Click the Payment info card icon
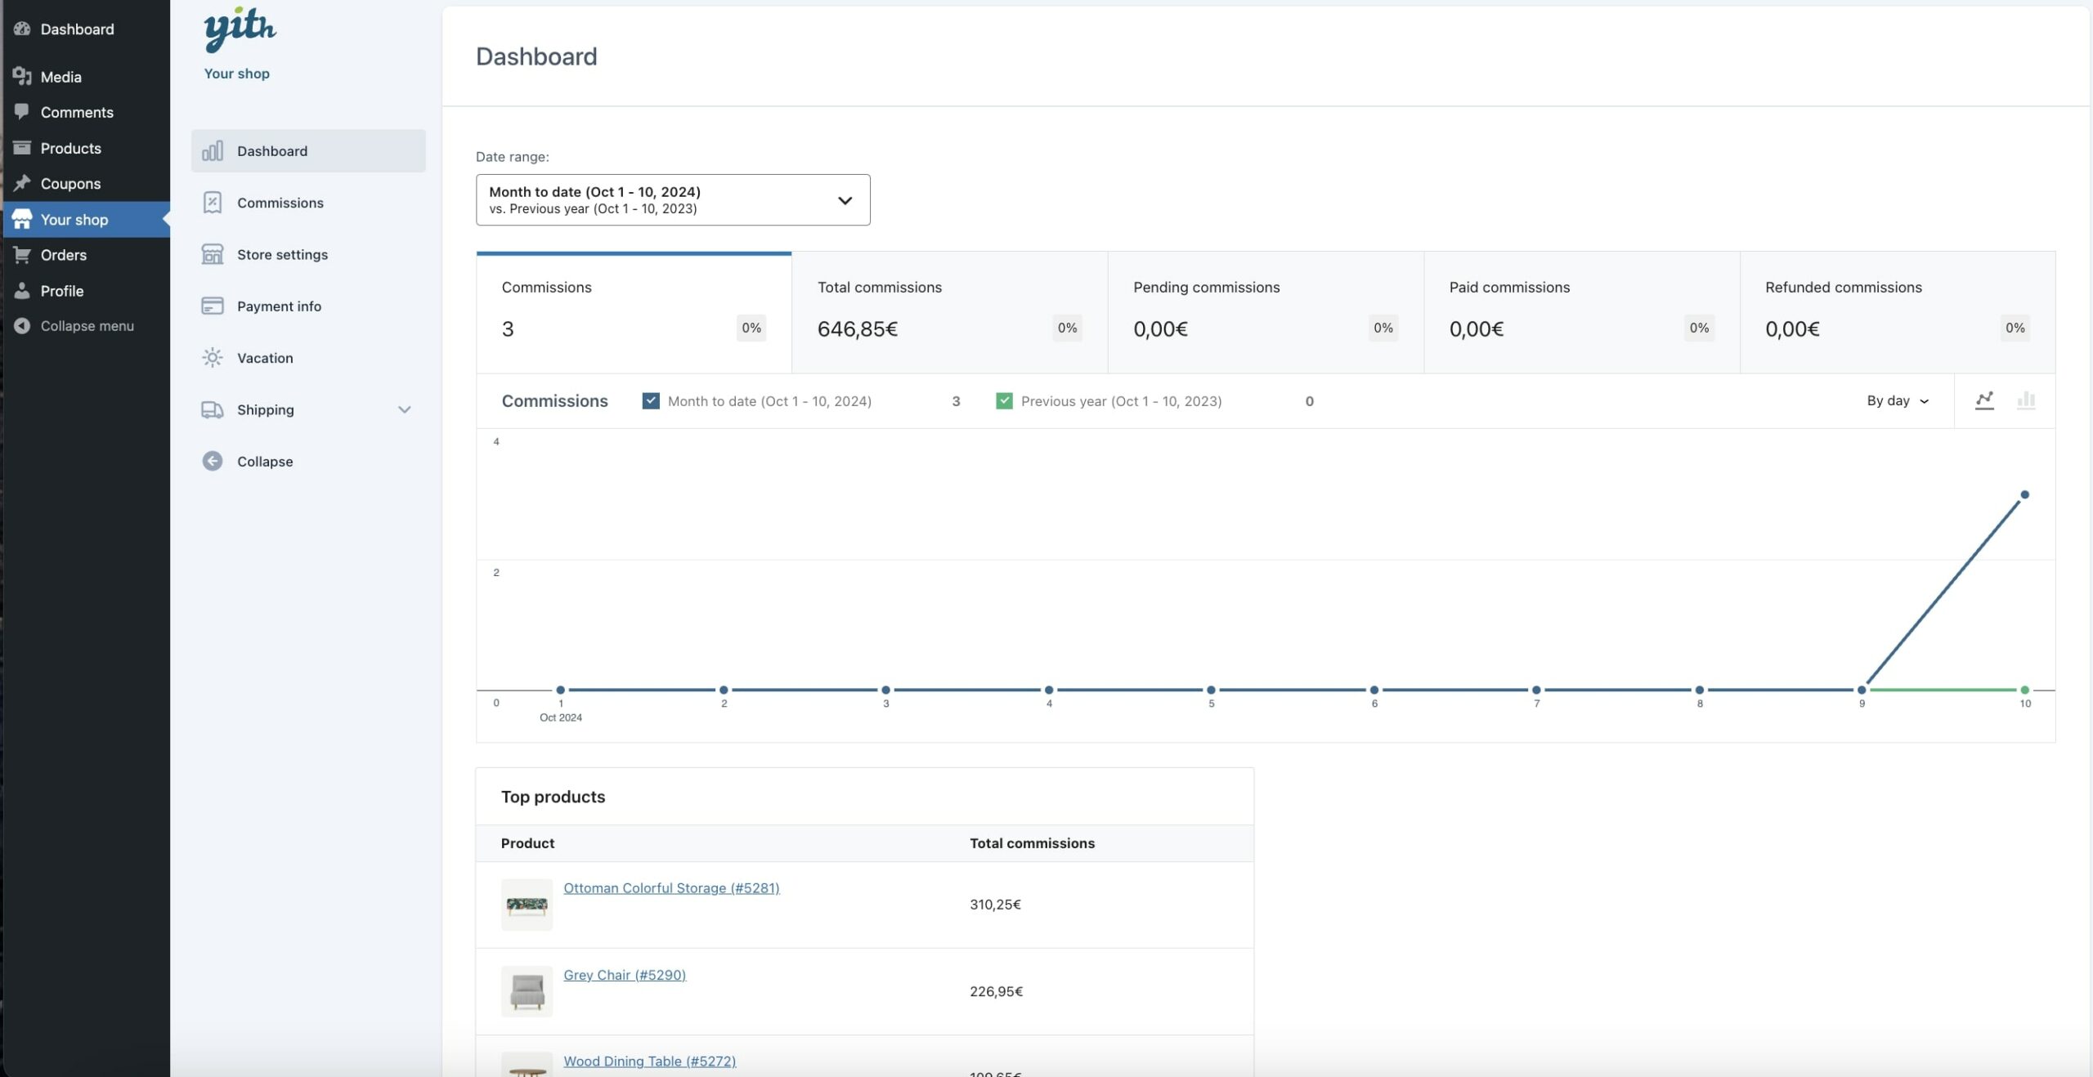Screen dimensions: 2093x1077 coord(213,306)
